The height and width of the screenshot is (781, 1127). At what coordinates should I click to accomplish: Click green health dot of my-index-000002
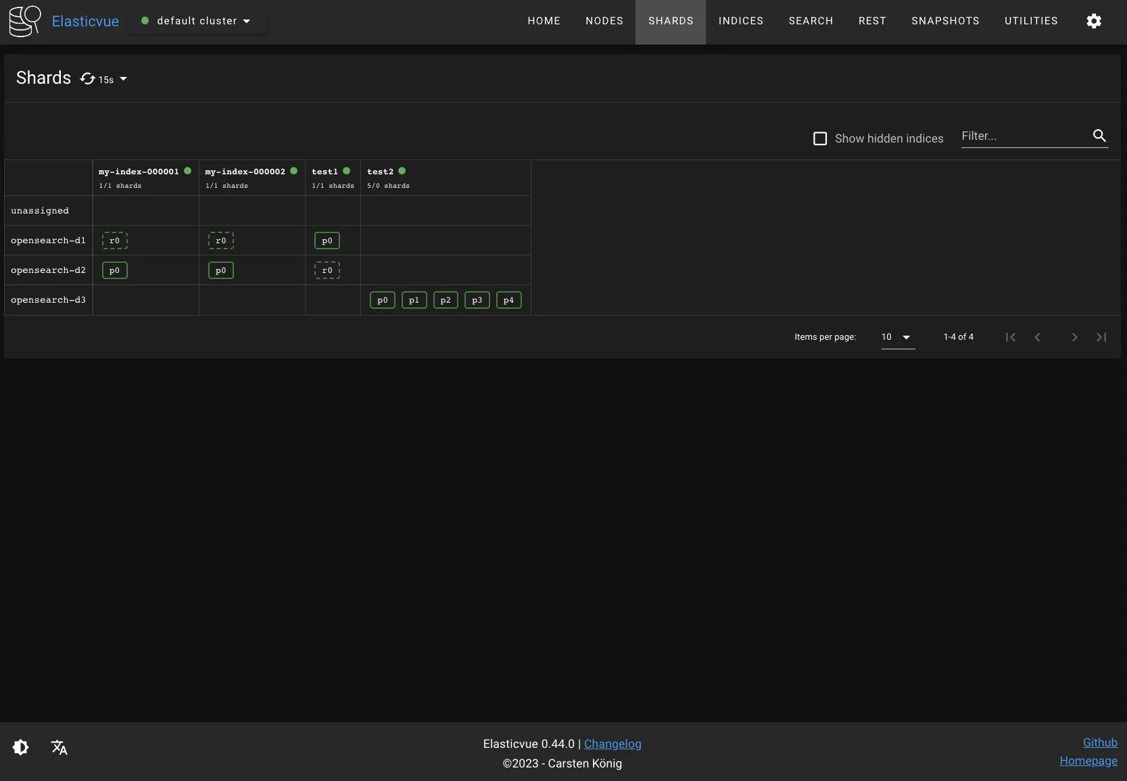point(294,171)
